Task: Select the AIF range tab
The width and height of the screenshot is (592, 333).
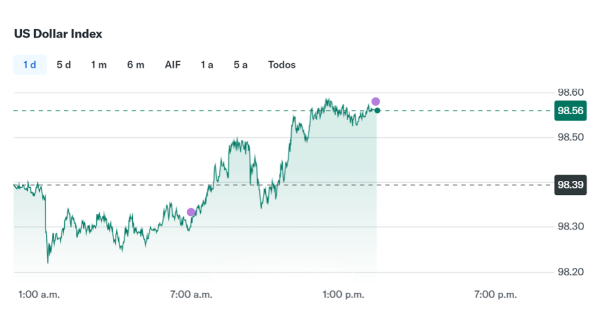Action: [x=173, y=65]
